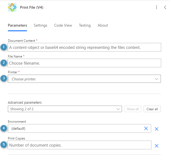Click the File Name input field

84,63
